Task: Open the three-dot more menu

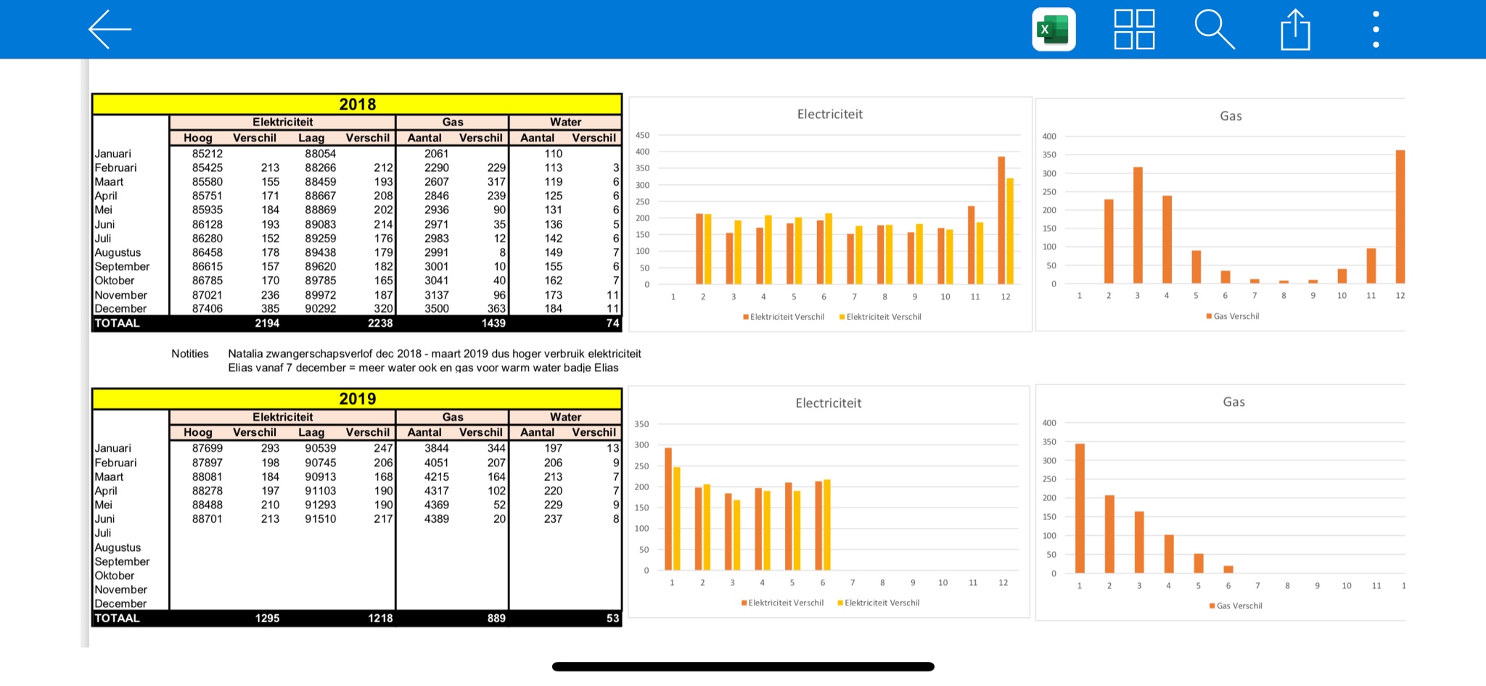Action: pyautogui.click(x=1376, y=30)
